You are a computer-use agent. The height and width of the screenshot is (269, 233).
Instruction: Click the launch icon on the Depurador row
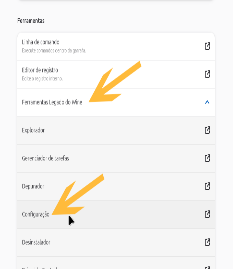tap(207, 186)
